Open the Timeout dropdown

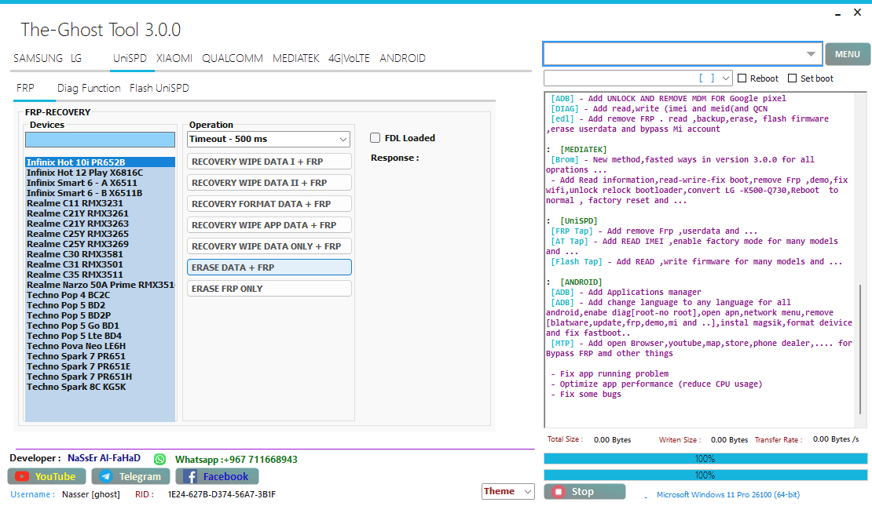343,138
